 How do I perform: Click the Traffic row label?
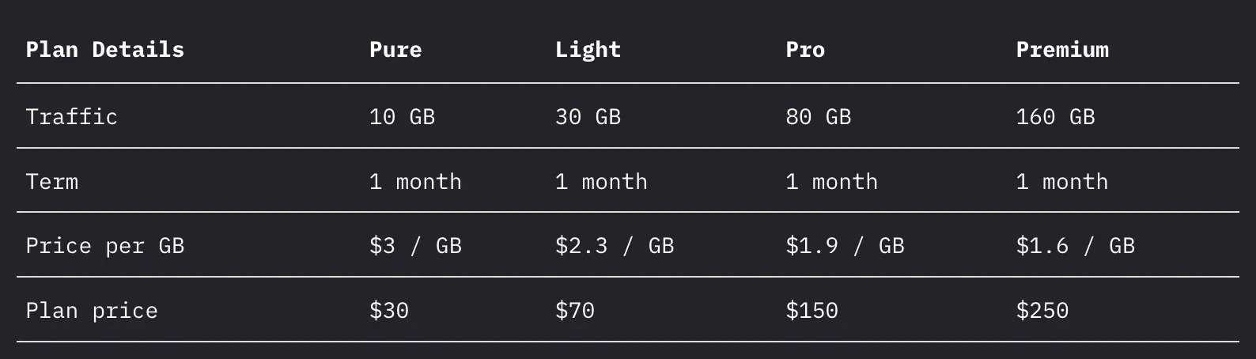(x=71, y=117)
